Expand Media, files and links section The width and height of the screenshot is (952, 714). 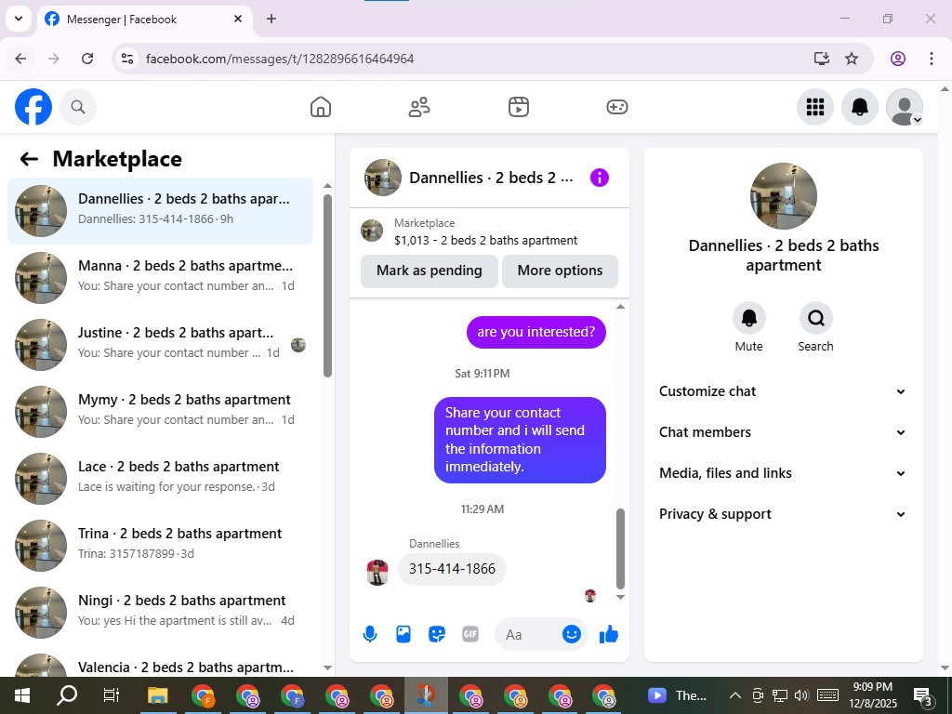[x=783, y=473]
